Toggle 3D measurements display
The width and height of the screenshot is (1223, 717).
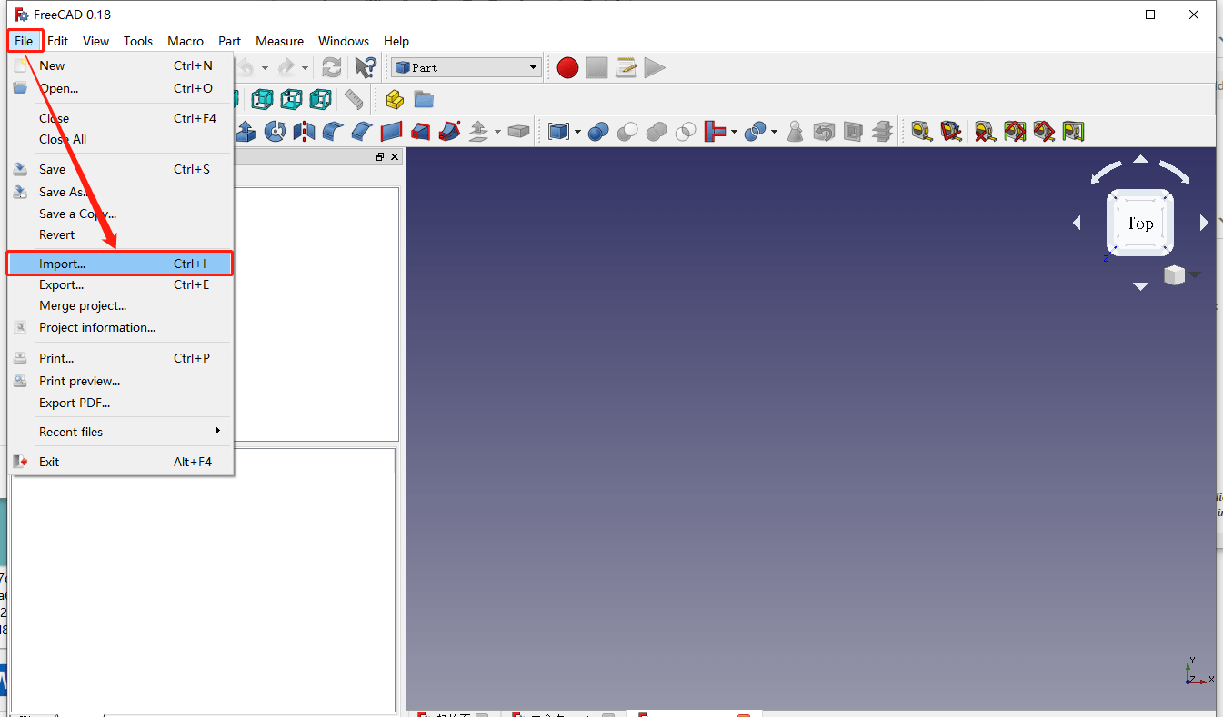tap(1044, 132)
